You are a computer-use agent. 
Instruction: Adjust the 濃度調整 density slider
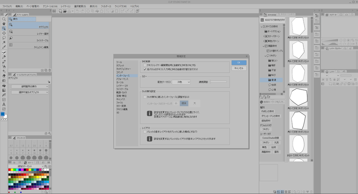click(x=218, y=81)
